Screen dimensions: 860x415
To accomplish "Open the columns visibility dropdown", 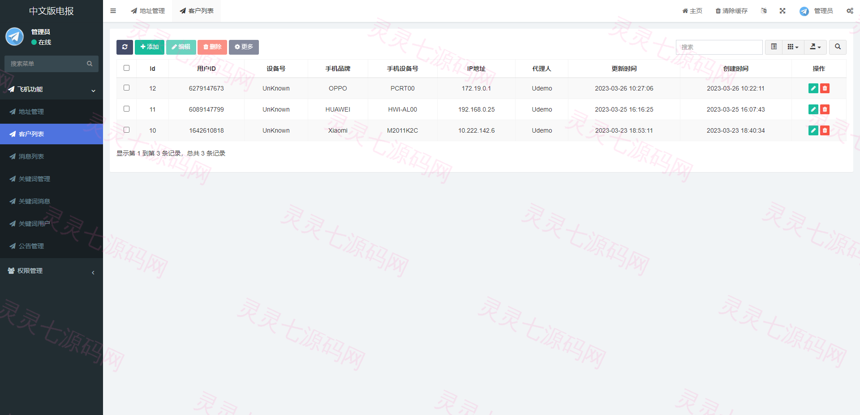I will (793, 47).
